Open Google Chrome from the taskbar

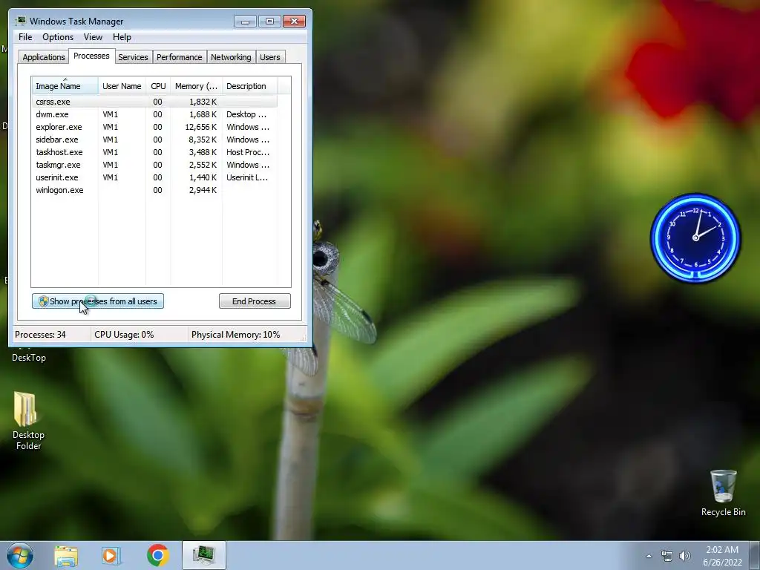pyautogui.click(x=157, y=555)
